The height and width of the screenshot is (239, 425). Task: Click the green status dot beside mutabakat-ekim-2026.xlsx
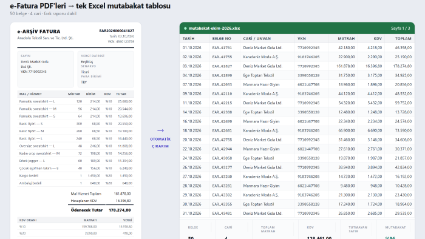point(185,28)
